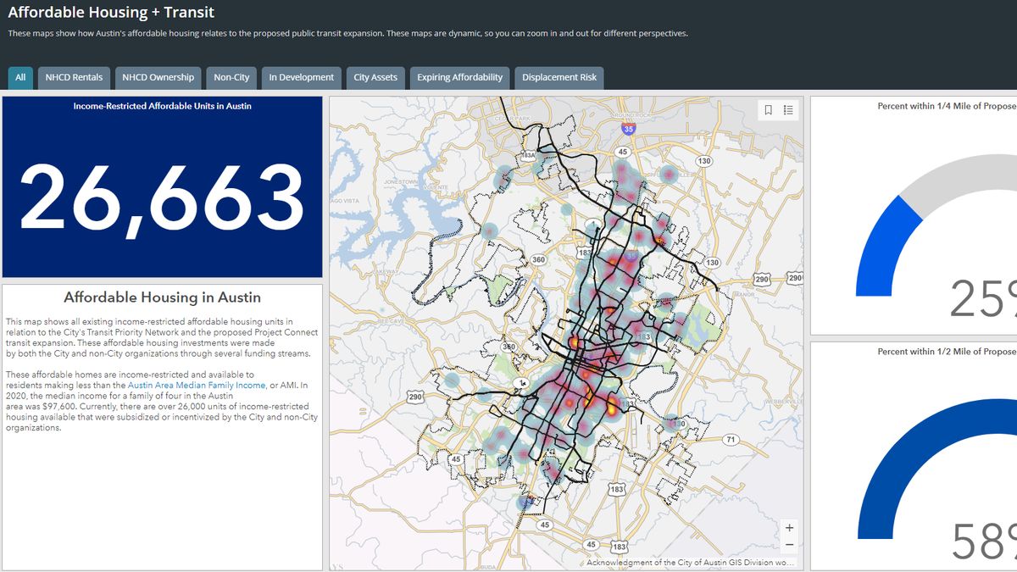Open the Expiring Affordability tab
Viewport: 1017px width, 572px height.
point(460,77)
